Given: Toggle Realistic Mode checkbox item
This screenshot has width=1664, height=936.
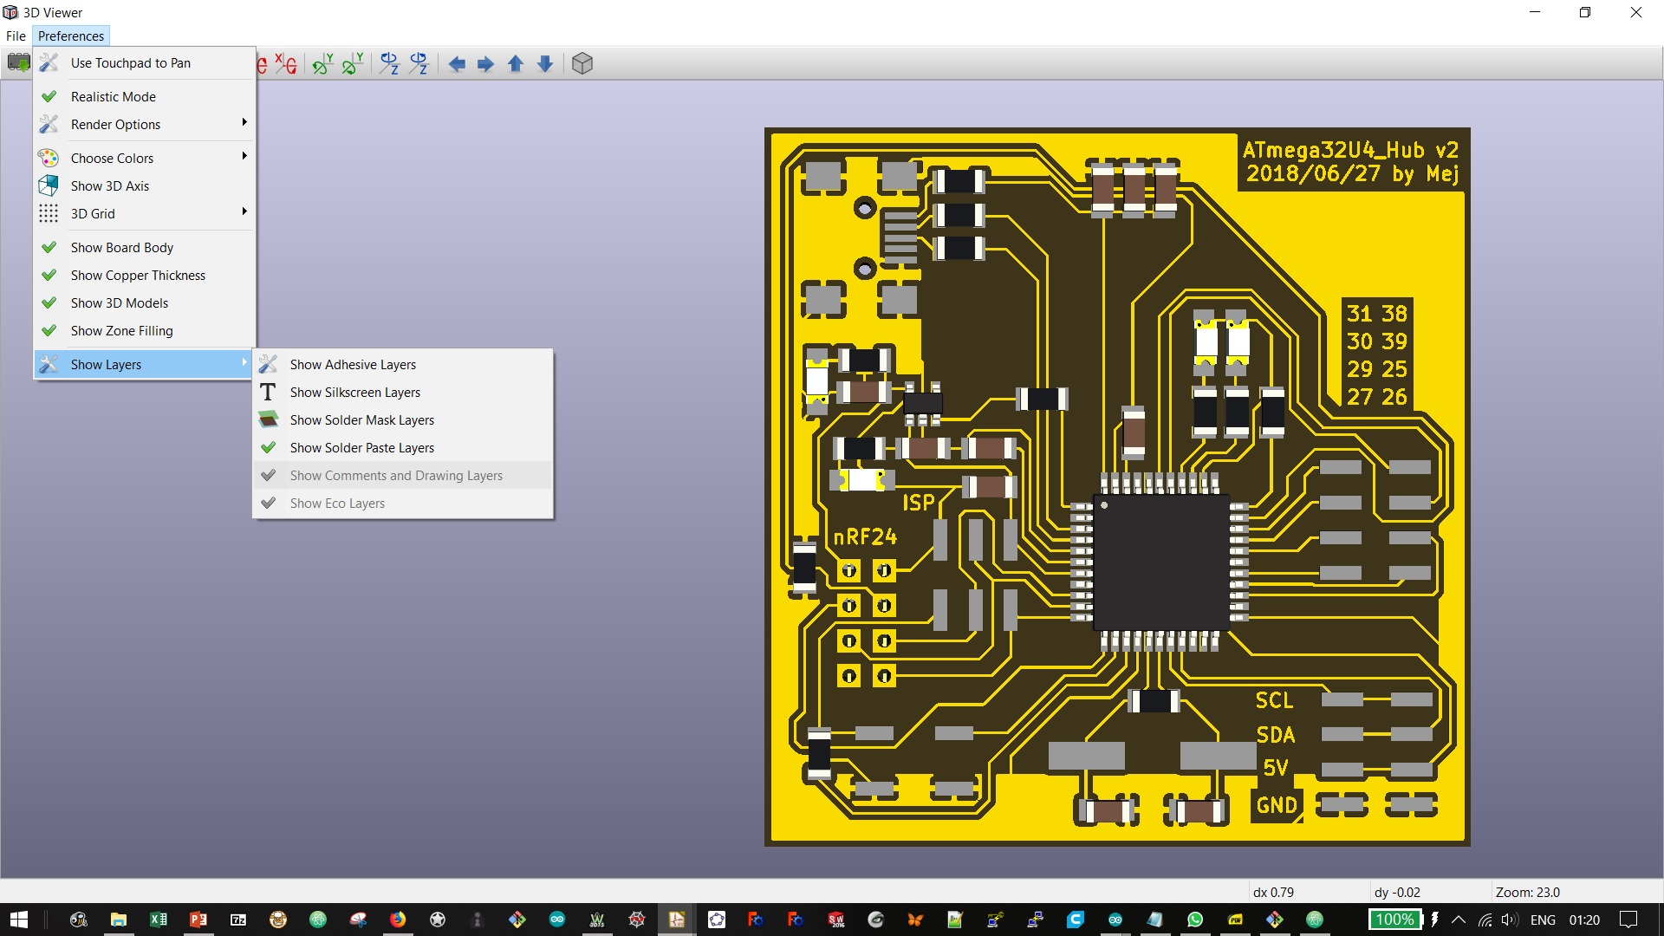Looking at the screenshot, I should tap(113, 96).
